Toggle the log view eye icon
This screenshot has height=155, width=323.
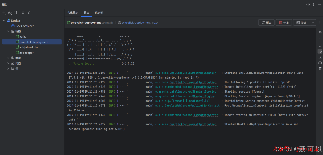coord(320,33)
